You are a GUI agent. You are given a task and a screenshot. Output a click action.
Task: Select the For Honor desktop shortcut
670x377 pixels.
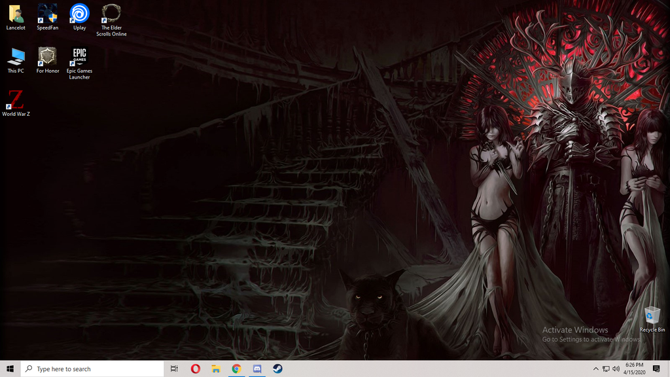point(47,60)
